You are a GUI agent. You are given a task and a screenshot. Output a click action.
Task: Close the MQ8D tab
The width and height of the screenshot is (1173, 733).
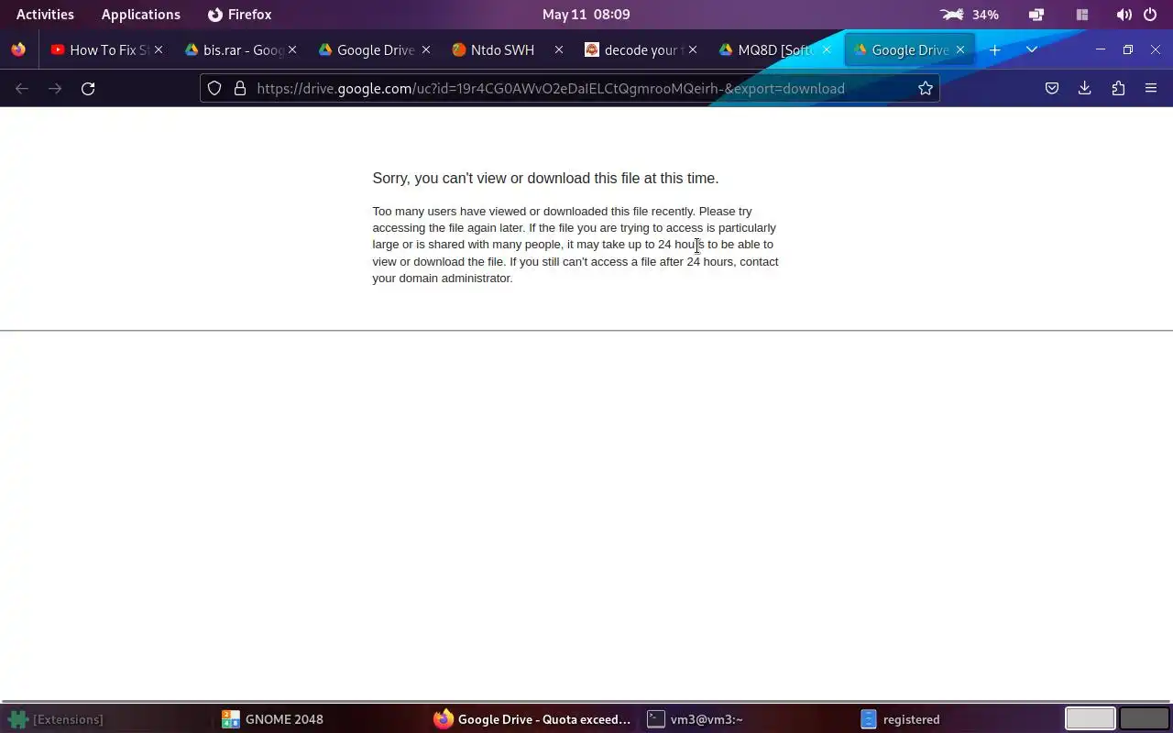coord(827,50)
